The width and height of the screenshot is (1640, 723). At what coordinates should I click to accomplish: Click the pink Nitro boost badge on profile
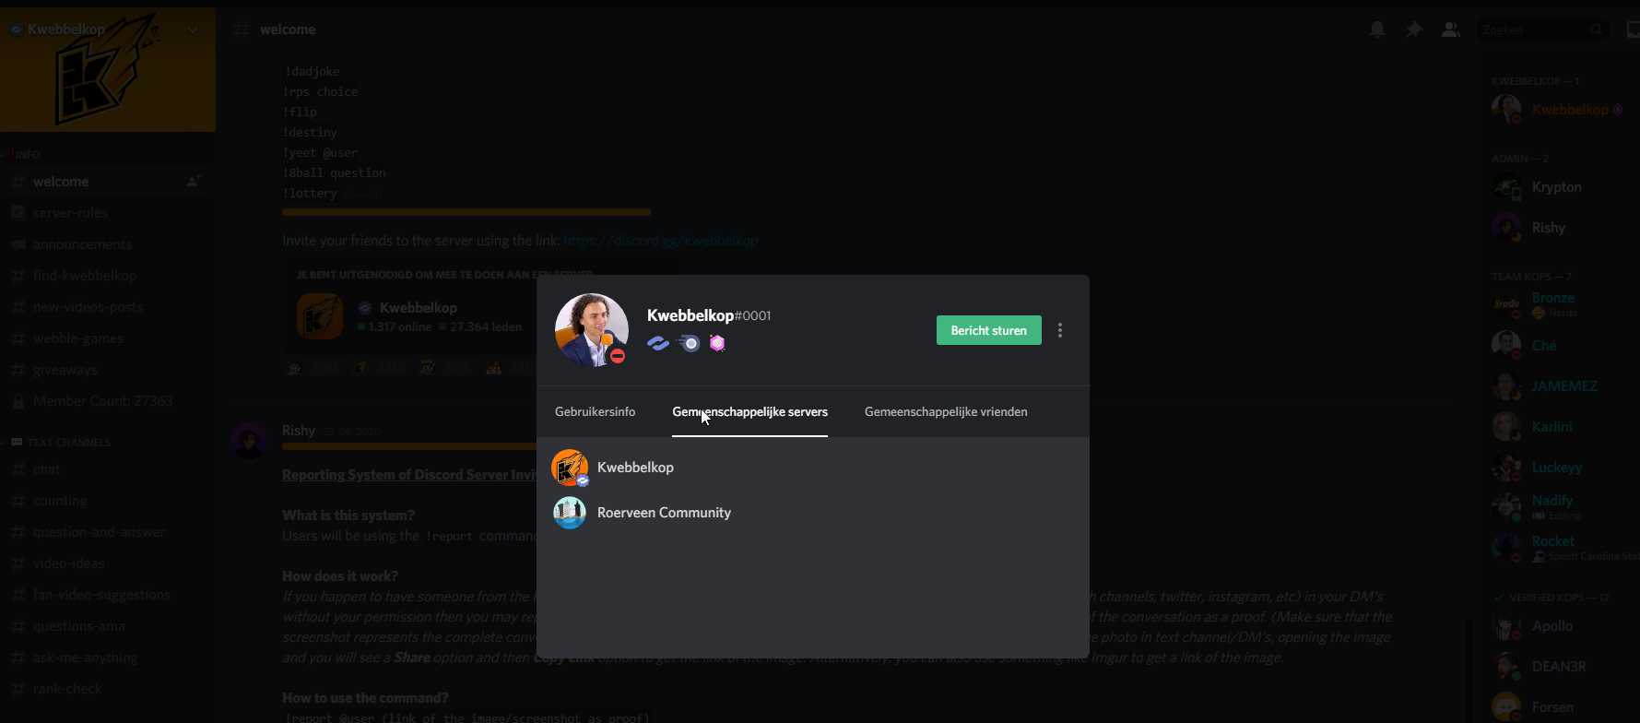717,343
